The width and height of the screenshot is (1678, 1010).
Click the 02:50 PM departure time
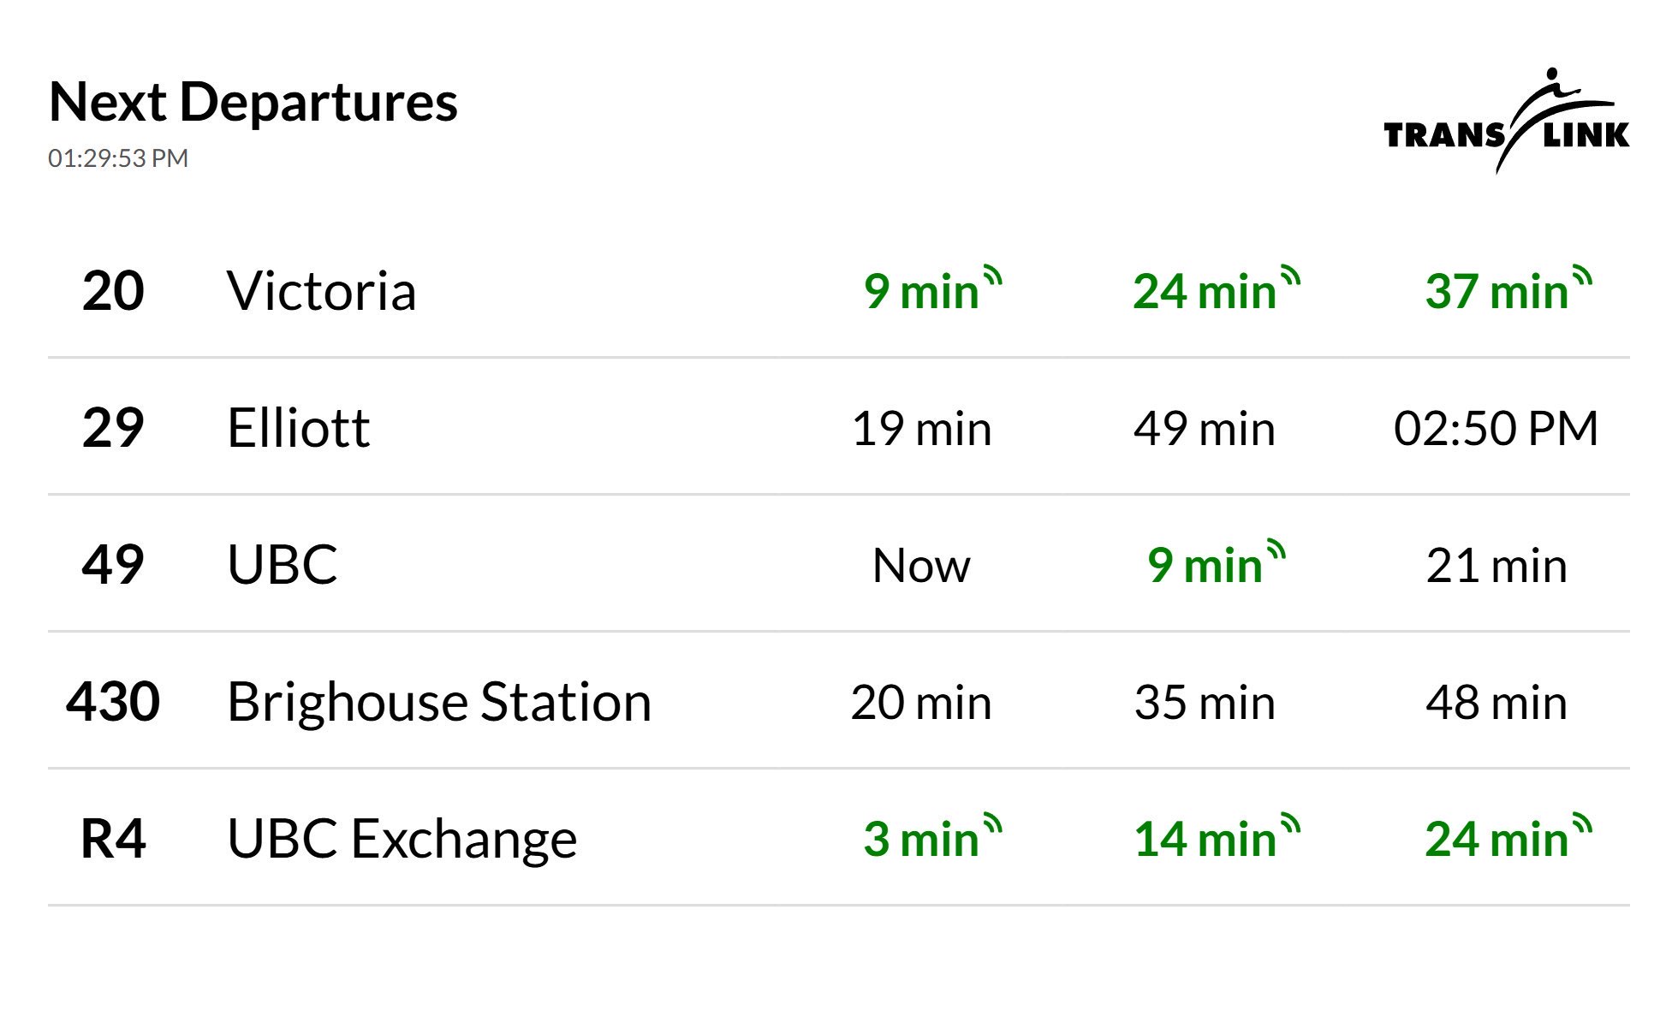pyautogui.click(x=1496, y=428)
